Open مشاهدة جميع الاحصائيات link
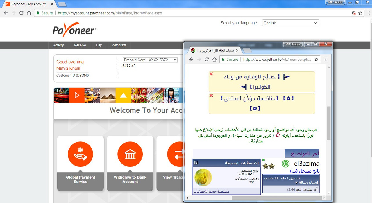Image resolution: width=372 pixels, height=203 pixels. [x=211, y=192]
